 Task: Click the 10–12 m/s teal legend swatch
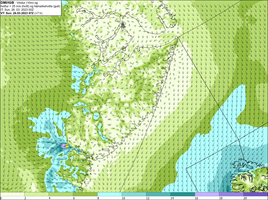(134, 194)
